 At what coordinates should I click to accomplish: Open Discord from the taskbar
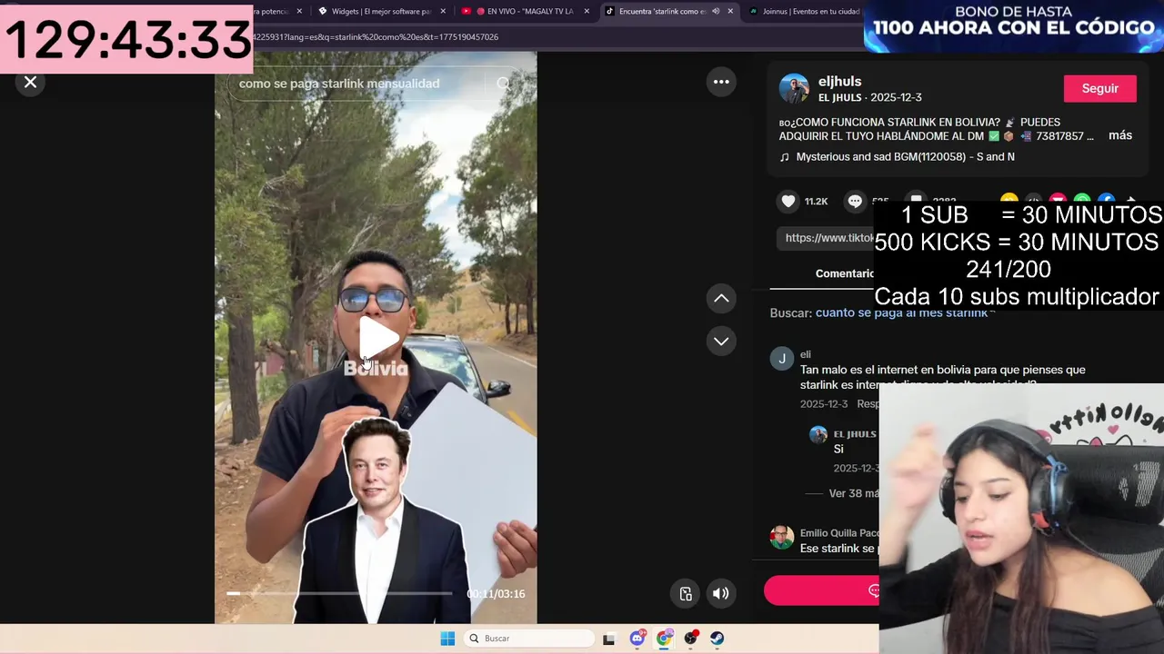[637, 639]
